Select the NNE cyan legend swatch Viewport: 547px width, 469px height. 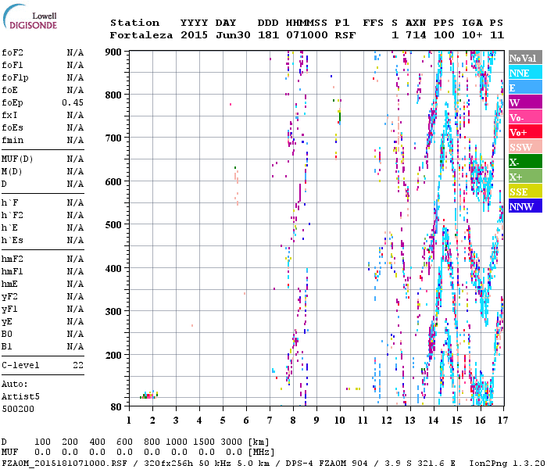coord(524,73)
